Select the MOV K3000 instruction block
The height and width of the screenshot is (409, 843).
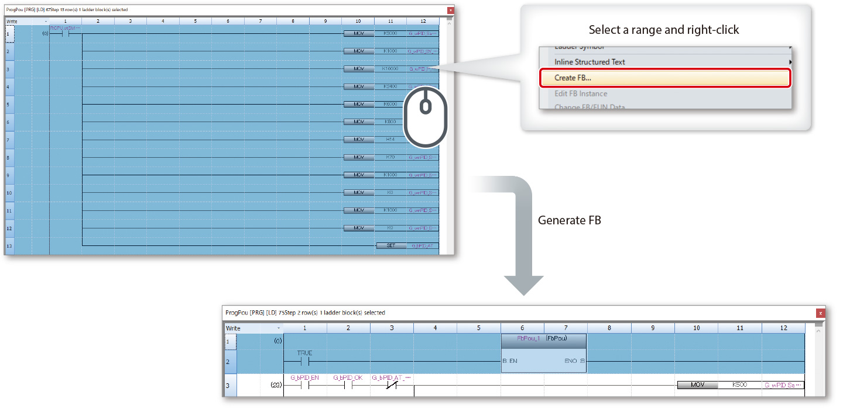point(358,33)
